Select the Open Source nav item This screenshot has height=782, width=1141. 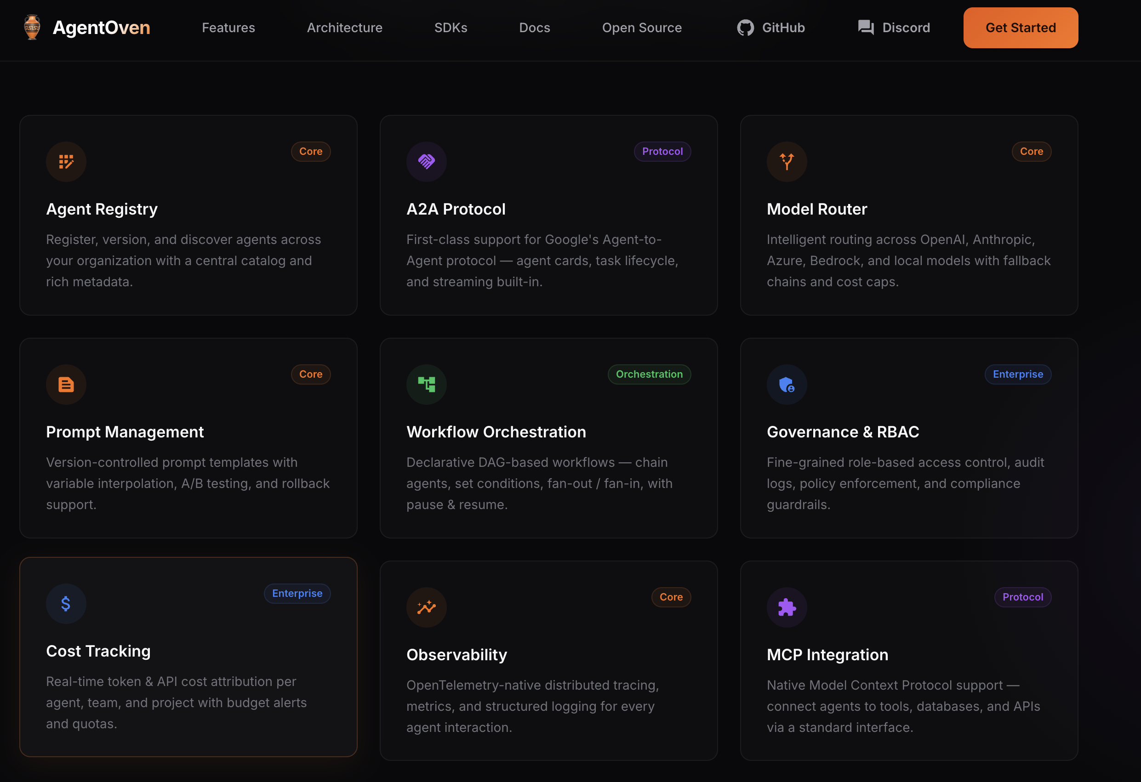642,28
